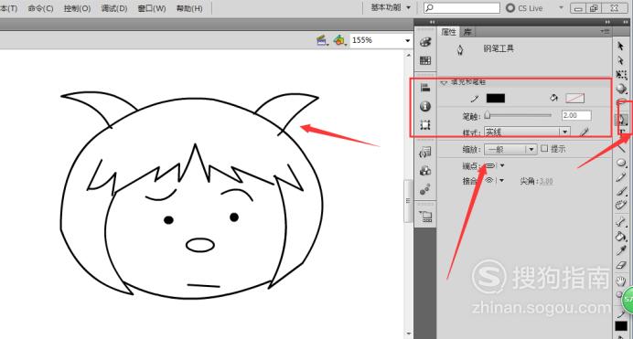Open the Code Snippets panel icon
The image size is (633, 339).
[x=424, y=152]
